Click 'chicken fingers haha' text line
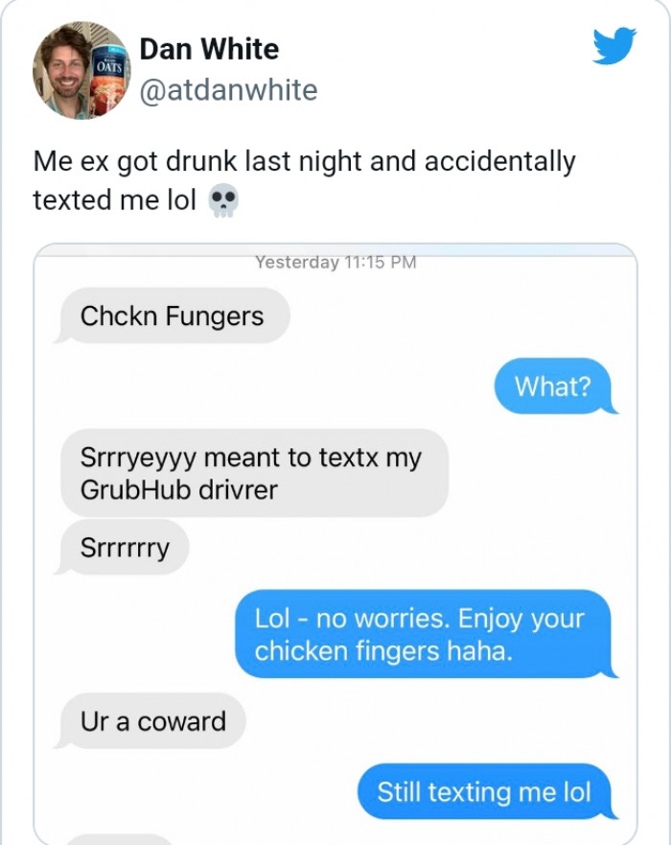Viewport: 671px width, 845px height. tap(383, 651)
